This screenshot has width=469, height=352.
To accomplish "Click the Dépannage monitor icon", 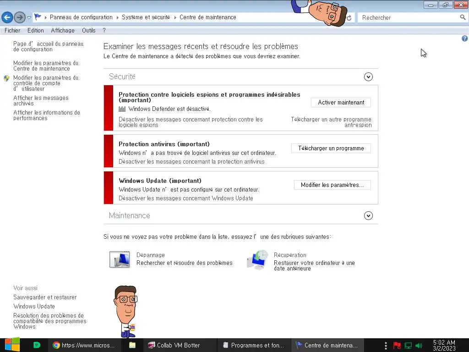I will [x=120, y=259].
